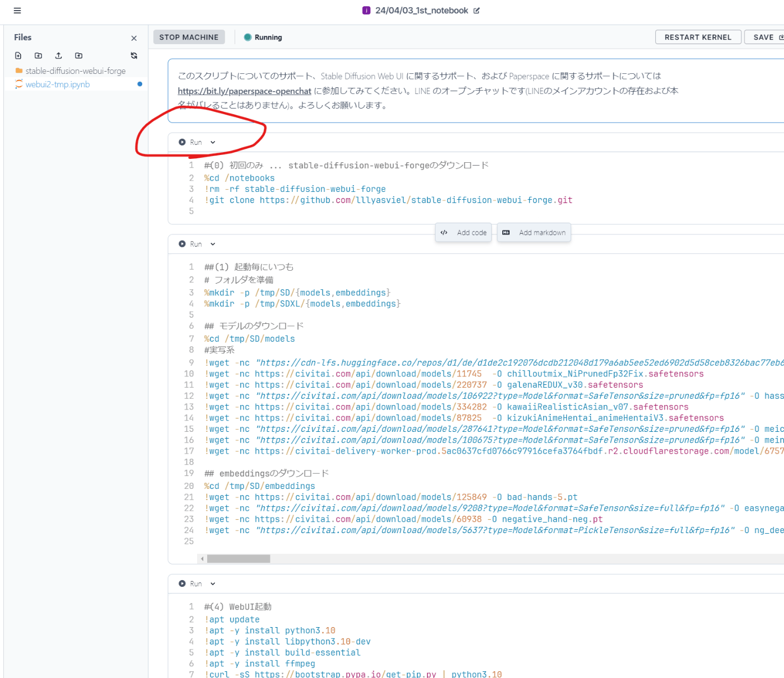Click the Jupyter icon beside webui2-tmp.ipynb
The height and width of the screenshot is (678, 784).
coord(19,84)
